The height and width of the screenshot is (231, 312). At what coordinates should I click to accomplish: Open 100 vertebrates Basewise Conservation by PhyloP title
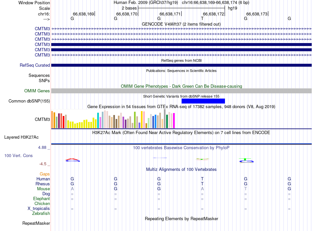click(181, 148)
